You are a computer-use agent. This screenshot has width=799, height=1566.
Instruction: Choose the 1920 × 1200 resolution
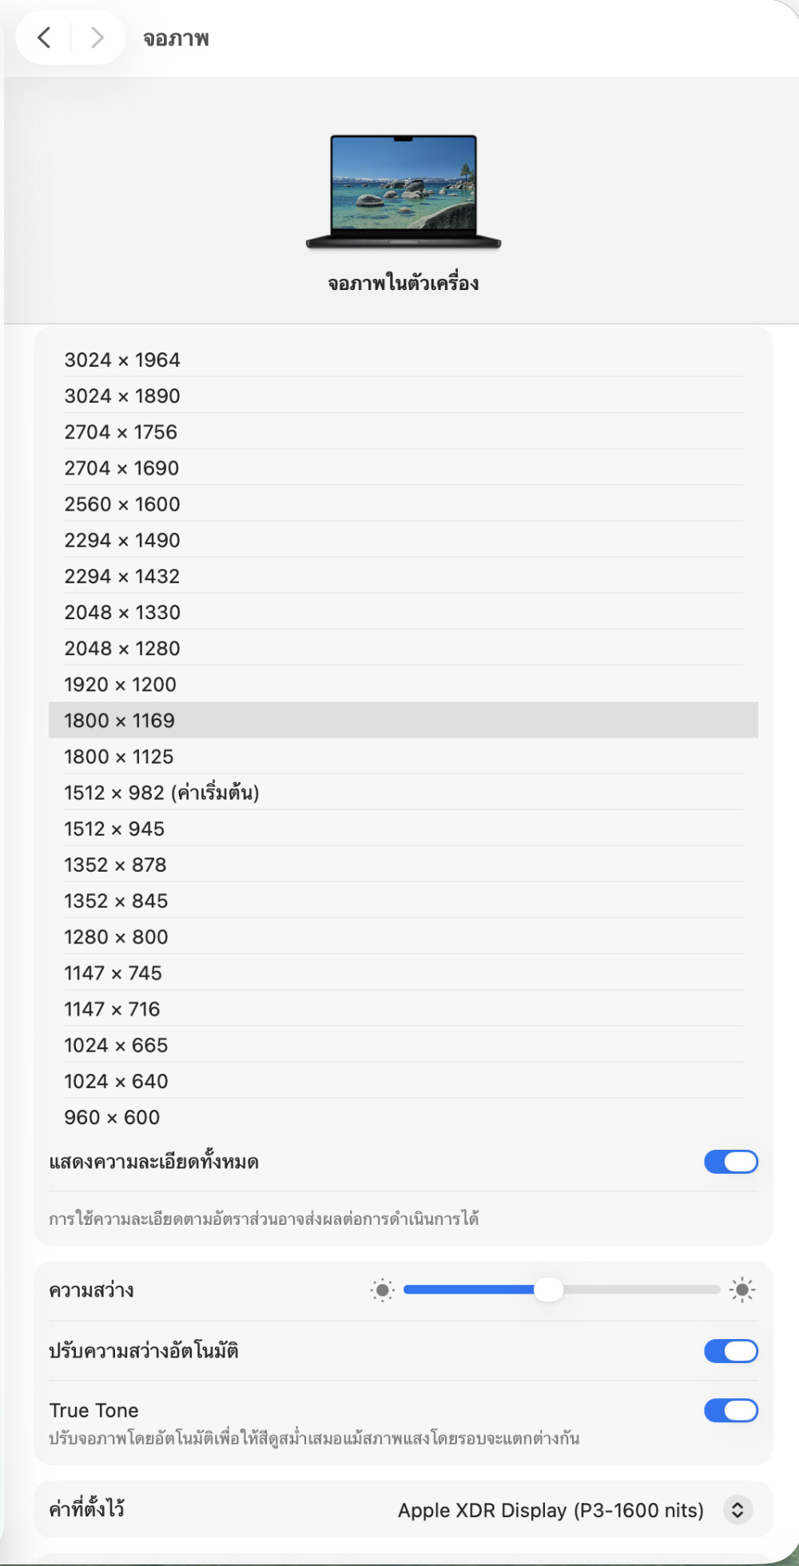(x=120, y=685)
